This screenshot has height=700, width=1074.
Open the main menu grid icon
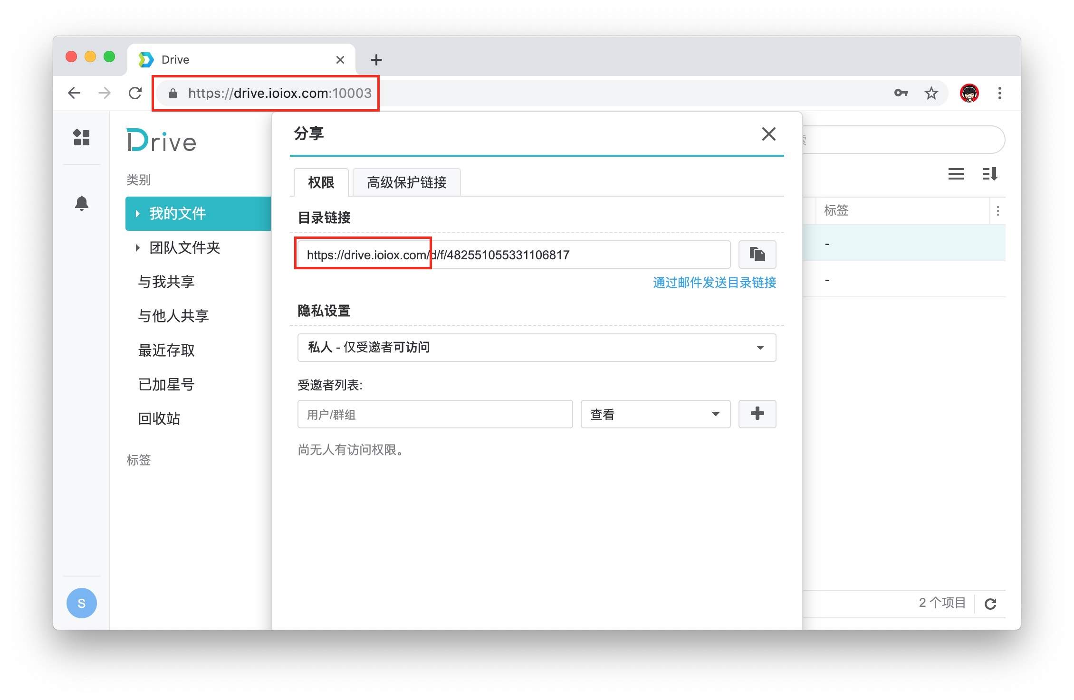click(x=81, y=138)
